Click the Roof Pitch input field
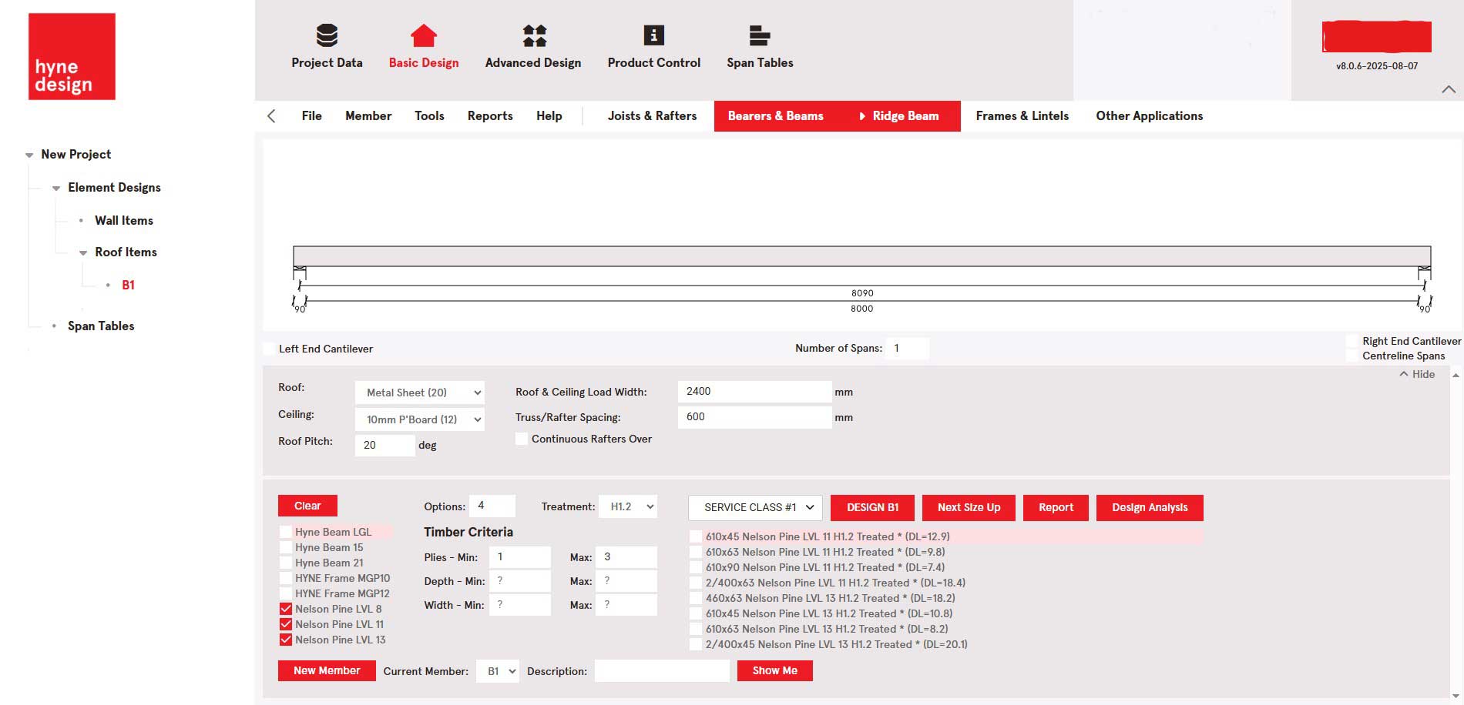 [384, 445]
